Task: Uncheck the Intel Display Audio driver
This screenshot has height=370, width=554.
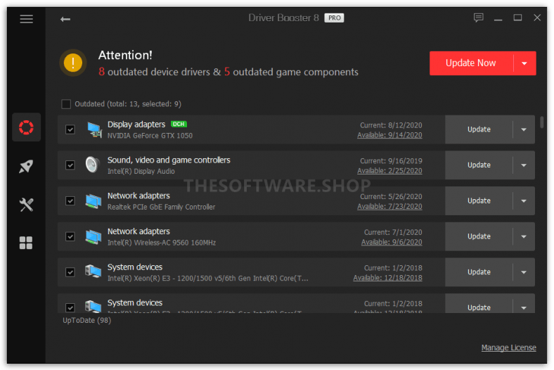Action: click(70, 165)
